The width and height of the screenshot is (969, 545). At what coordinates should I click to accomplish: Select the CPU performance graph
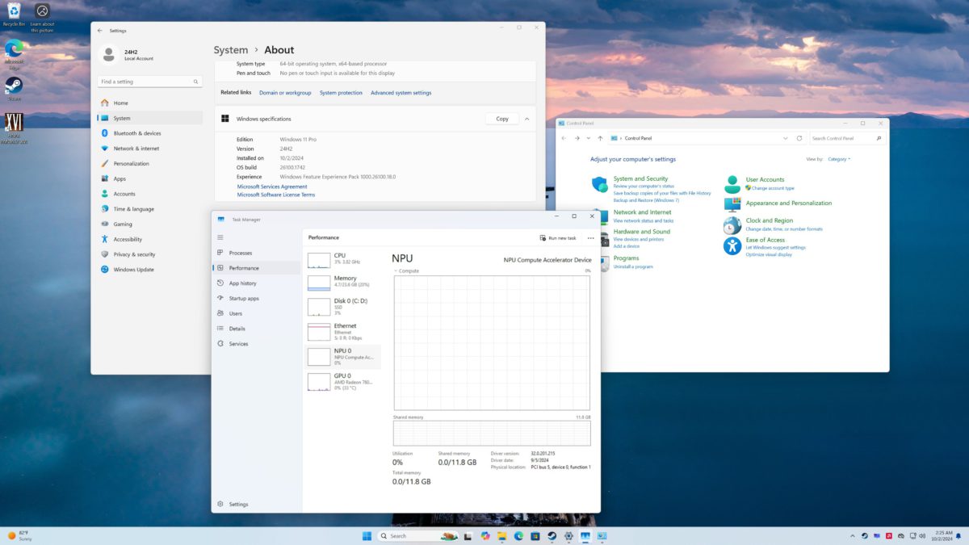(343, 258)
